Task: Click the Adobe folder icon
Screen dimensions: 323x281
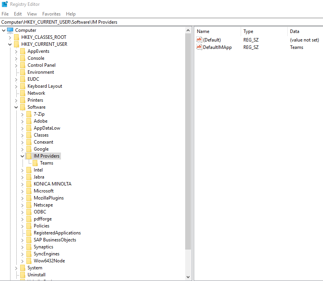Action: pos(29,121)
